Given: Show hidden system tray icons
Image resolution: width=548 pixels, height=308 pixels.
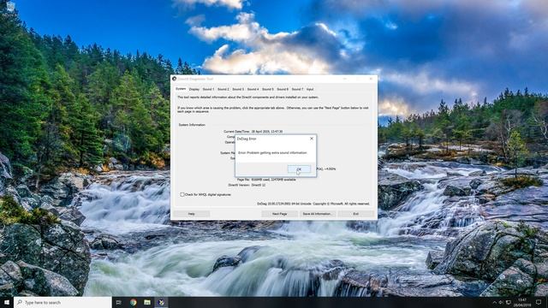Looking at the screenshot, I should point(494,303).
